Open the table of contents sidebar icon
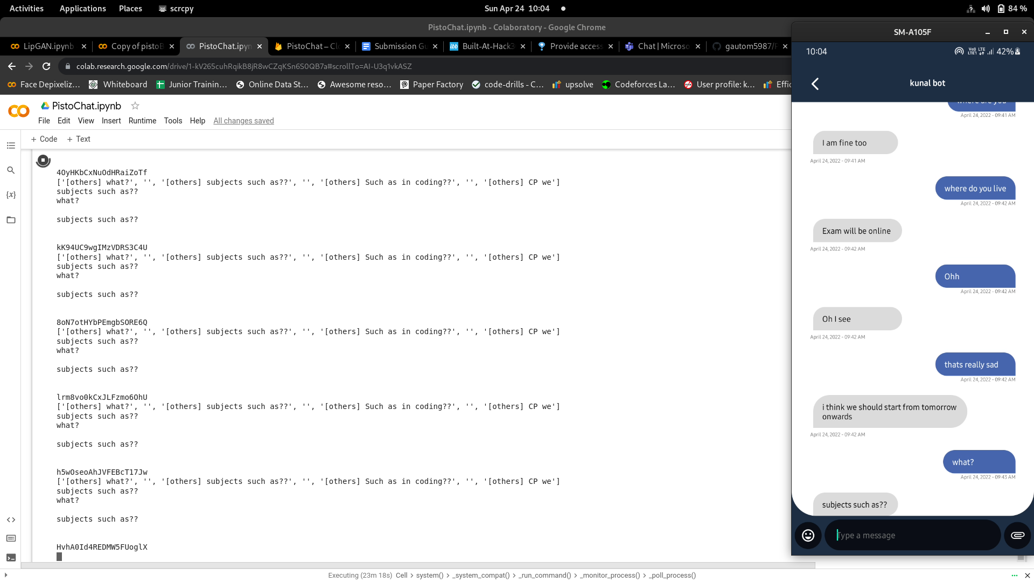1034x582 pixels. [x=11, y=145]
